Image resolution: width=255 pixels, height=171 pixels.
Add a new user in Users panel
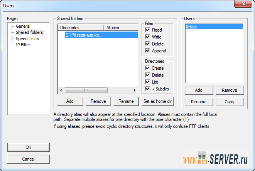(199, 90)
